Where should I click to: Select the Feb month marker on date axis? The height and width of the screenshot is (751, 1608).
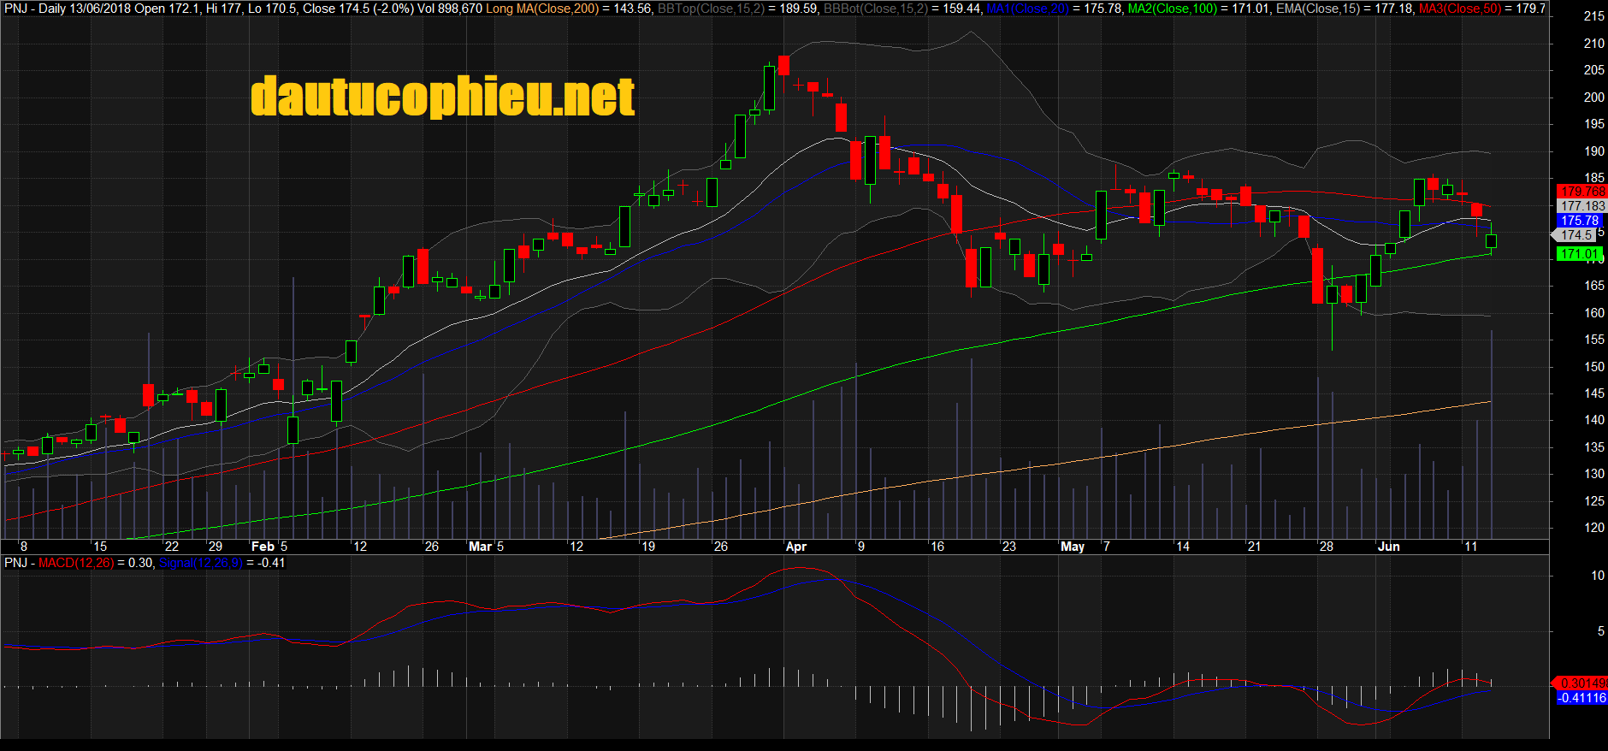(262, 547)
